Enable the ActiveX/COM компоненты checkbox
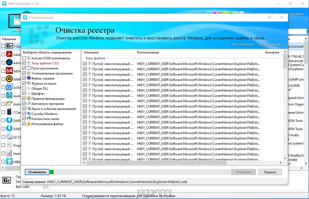The width and height of the screenshot is (309, 199). (24, 58)
